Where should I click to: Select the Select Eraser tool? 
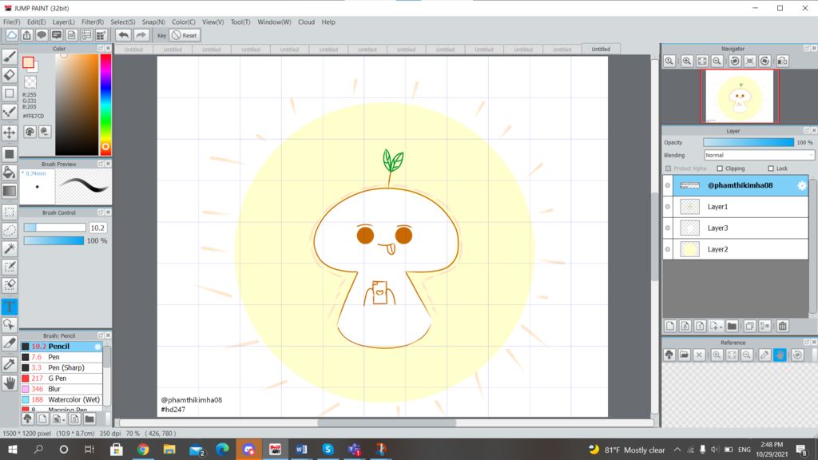point(10,285)
